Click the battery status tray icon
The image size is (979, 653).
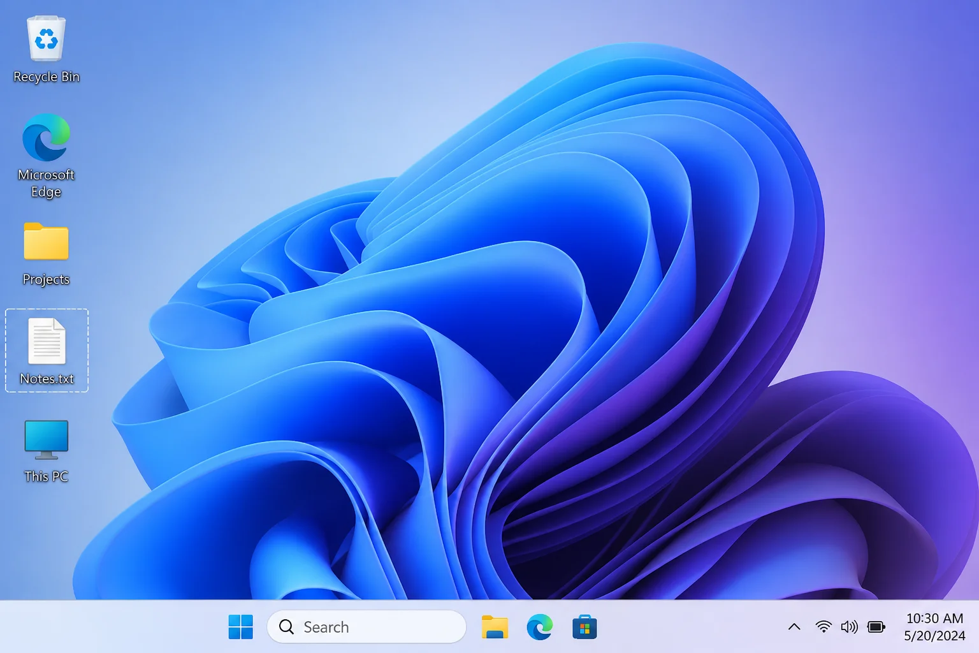pos(876,627)
